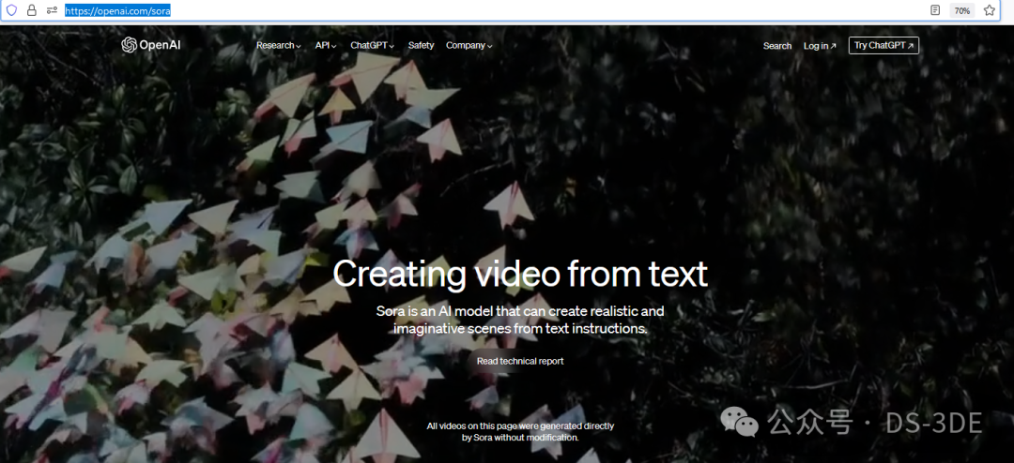This screenshot has width=1014, height=463.
Task: Click the 'Sora is an AI model' description text
Action: (x=520, y=320)
